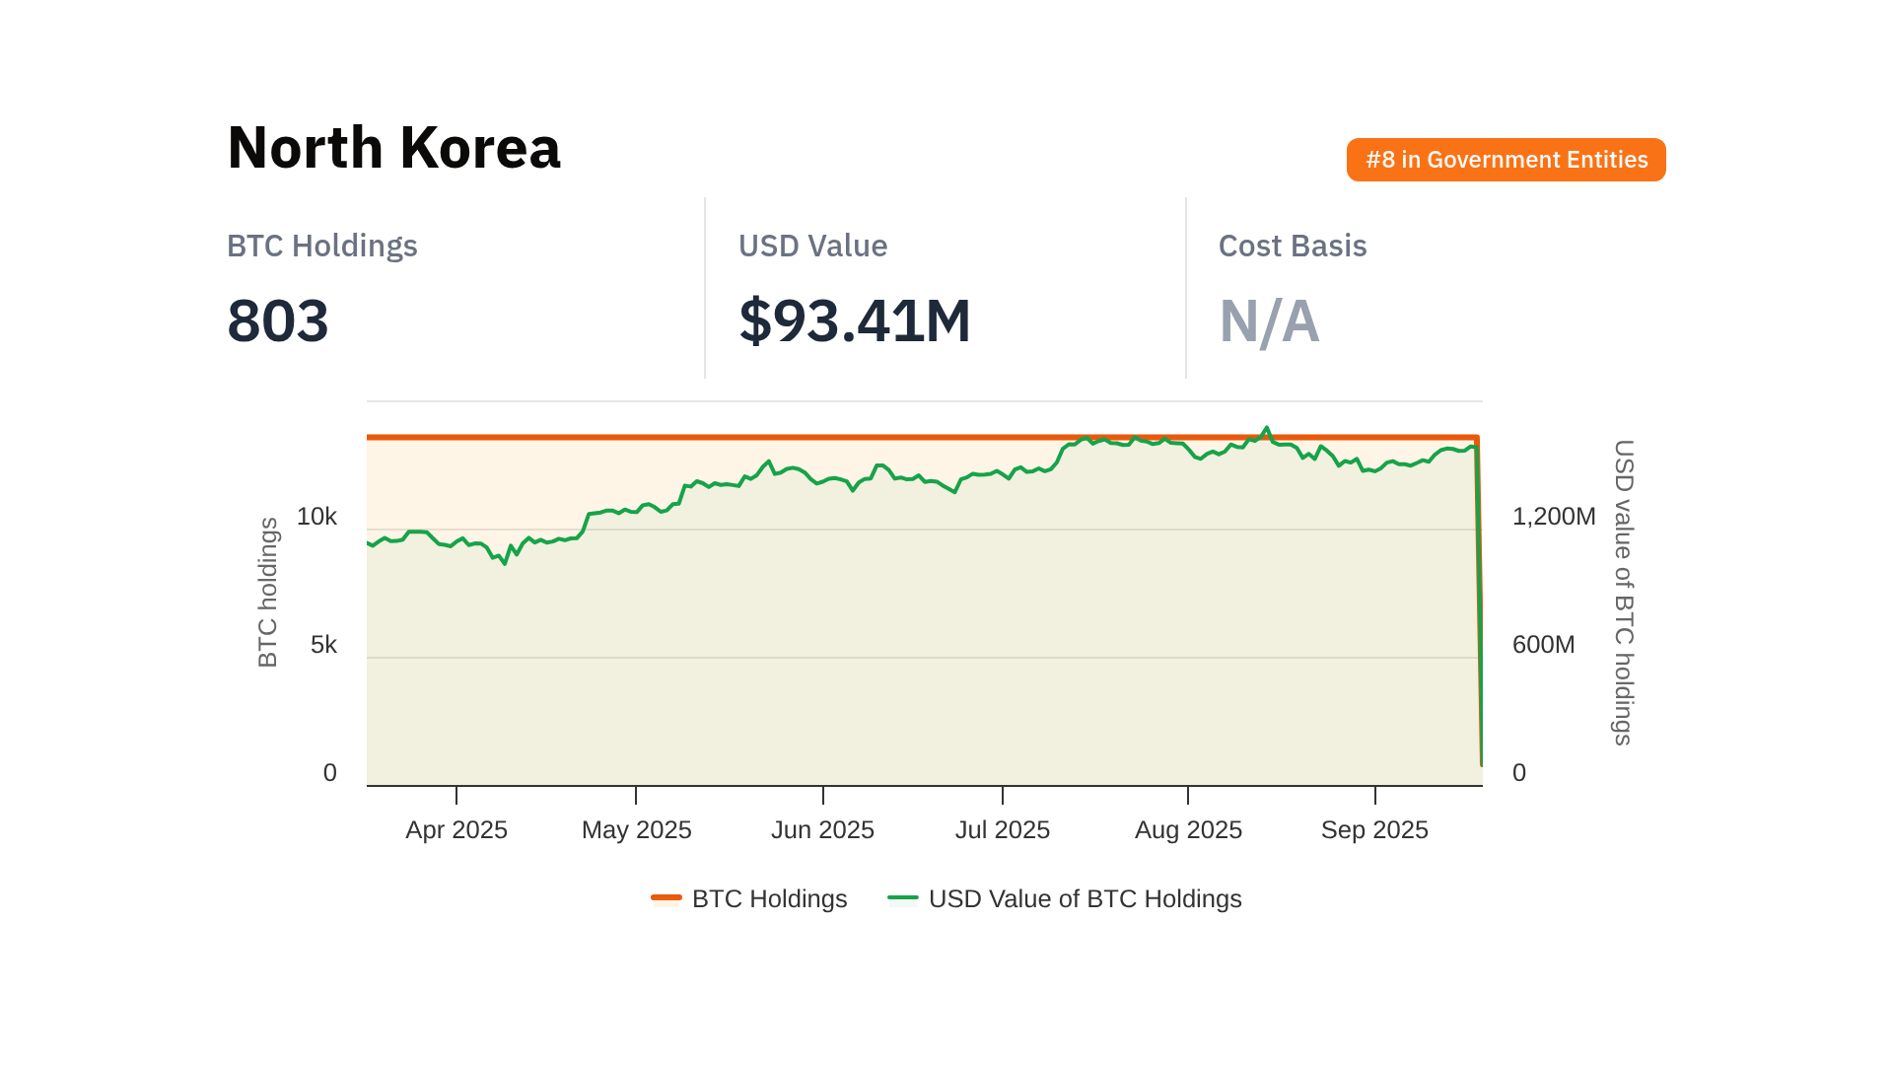This screenshot has height=1065, width=1893.
Task: Click the #8 in Government Entities badge
Action: click(1506, 160)
